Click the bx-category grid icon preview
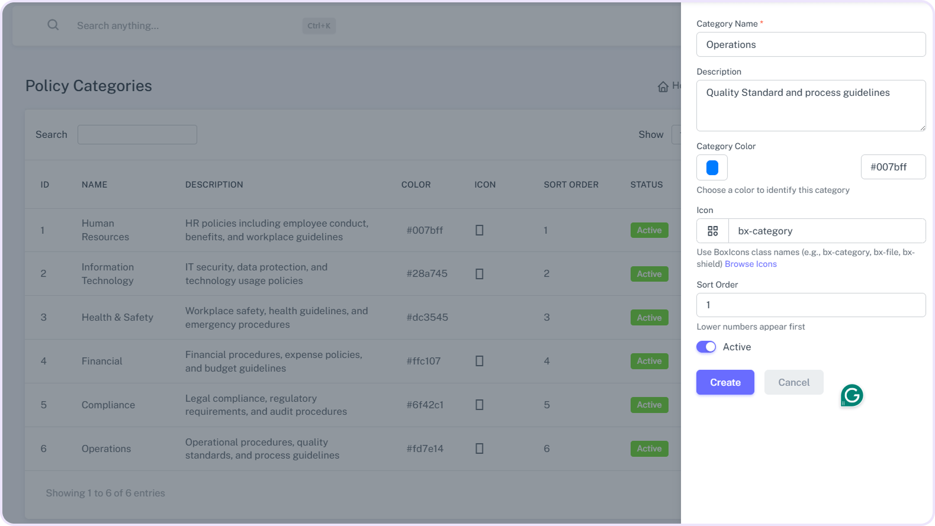The width and height of the screenshot is (935, 526). coord(712,231)
